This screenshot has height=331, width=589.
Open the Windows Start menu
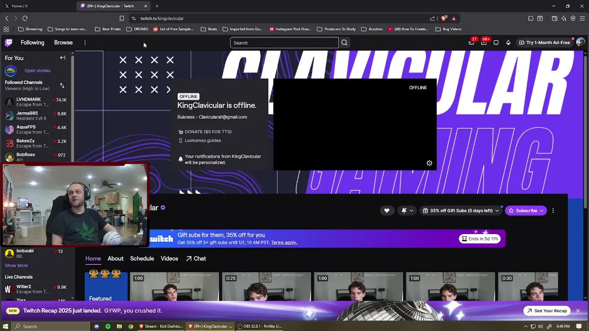[6, 326]
